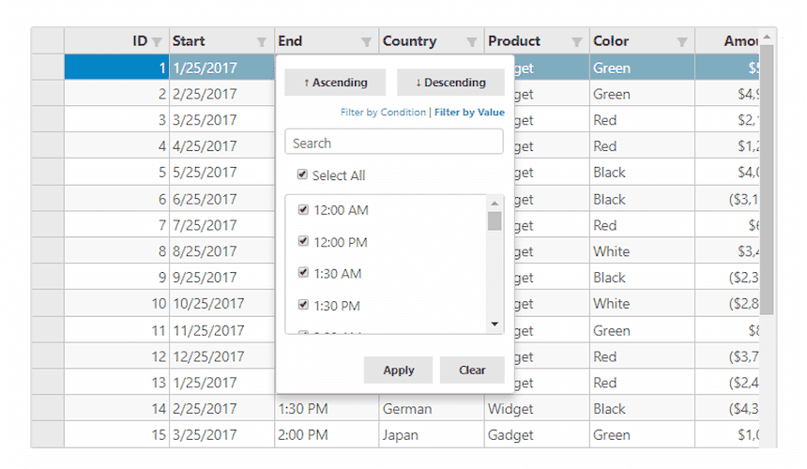Select the cell 3/25/2017 in row 3

coord(221,120)
